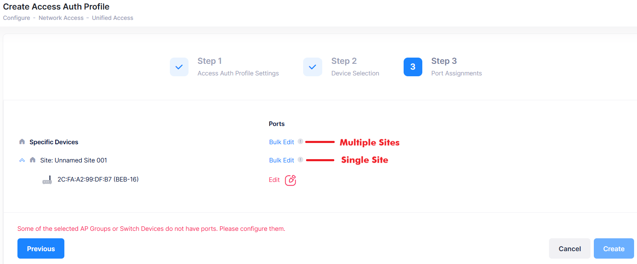Open the Configure breadcrumb
The image size is (637, 264).
coord(16,18)
